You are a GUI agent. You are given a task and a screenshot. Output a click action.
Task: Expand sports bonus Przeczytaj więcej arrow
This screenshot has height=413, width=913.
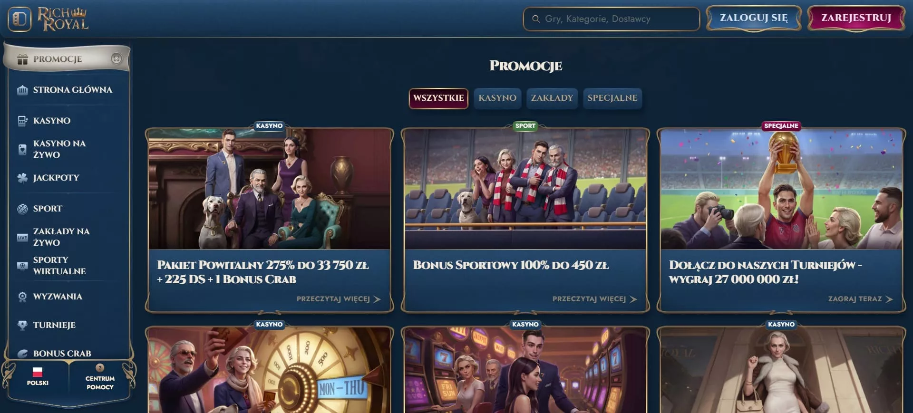[x=633, y=299]
